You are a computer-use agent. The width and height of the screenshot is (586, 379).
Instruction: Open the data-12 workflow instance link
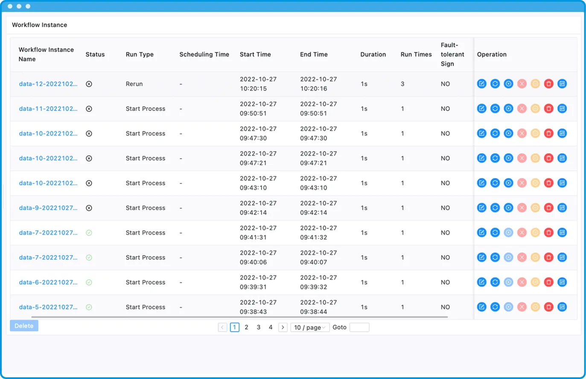pyautogui.click(x=48, y=84)
